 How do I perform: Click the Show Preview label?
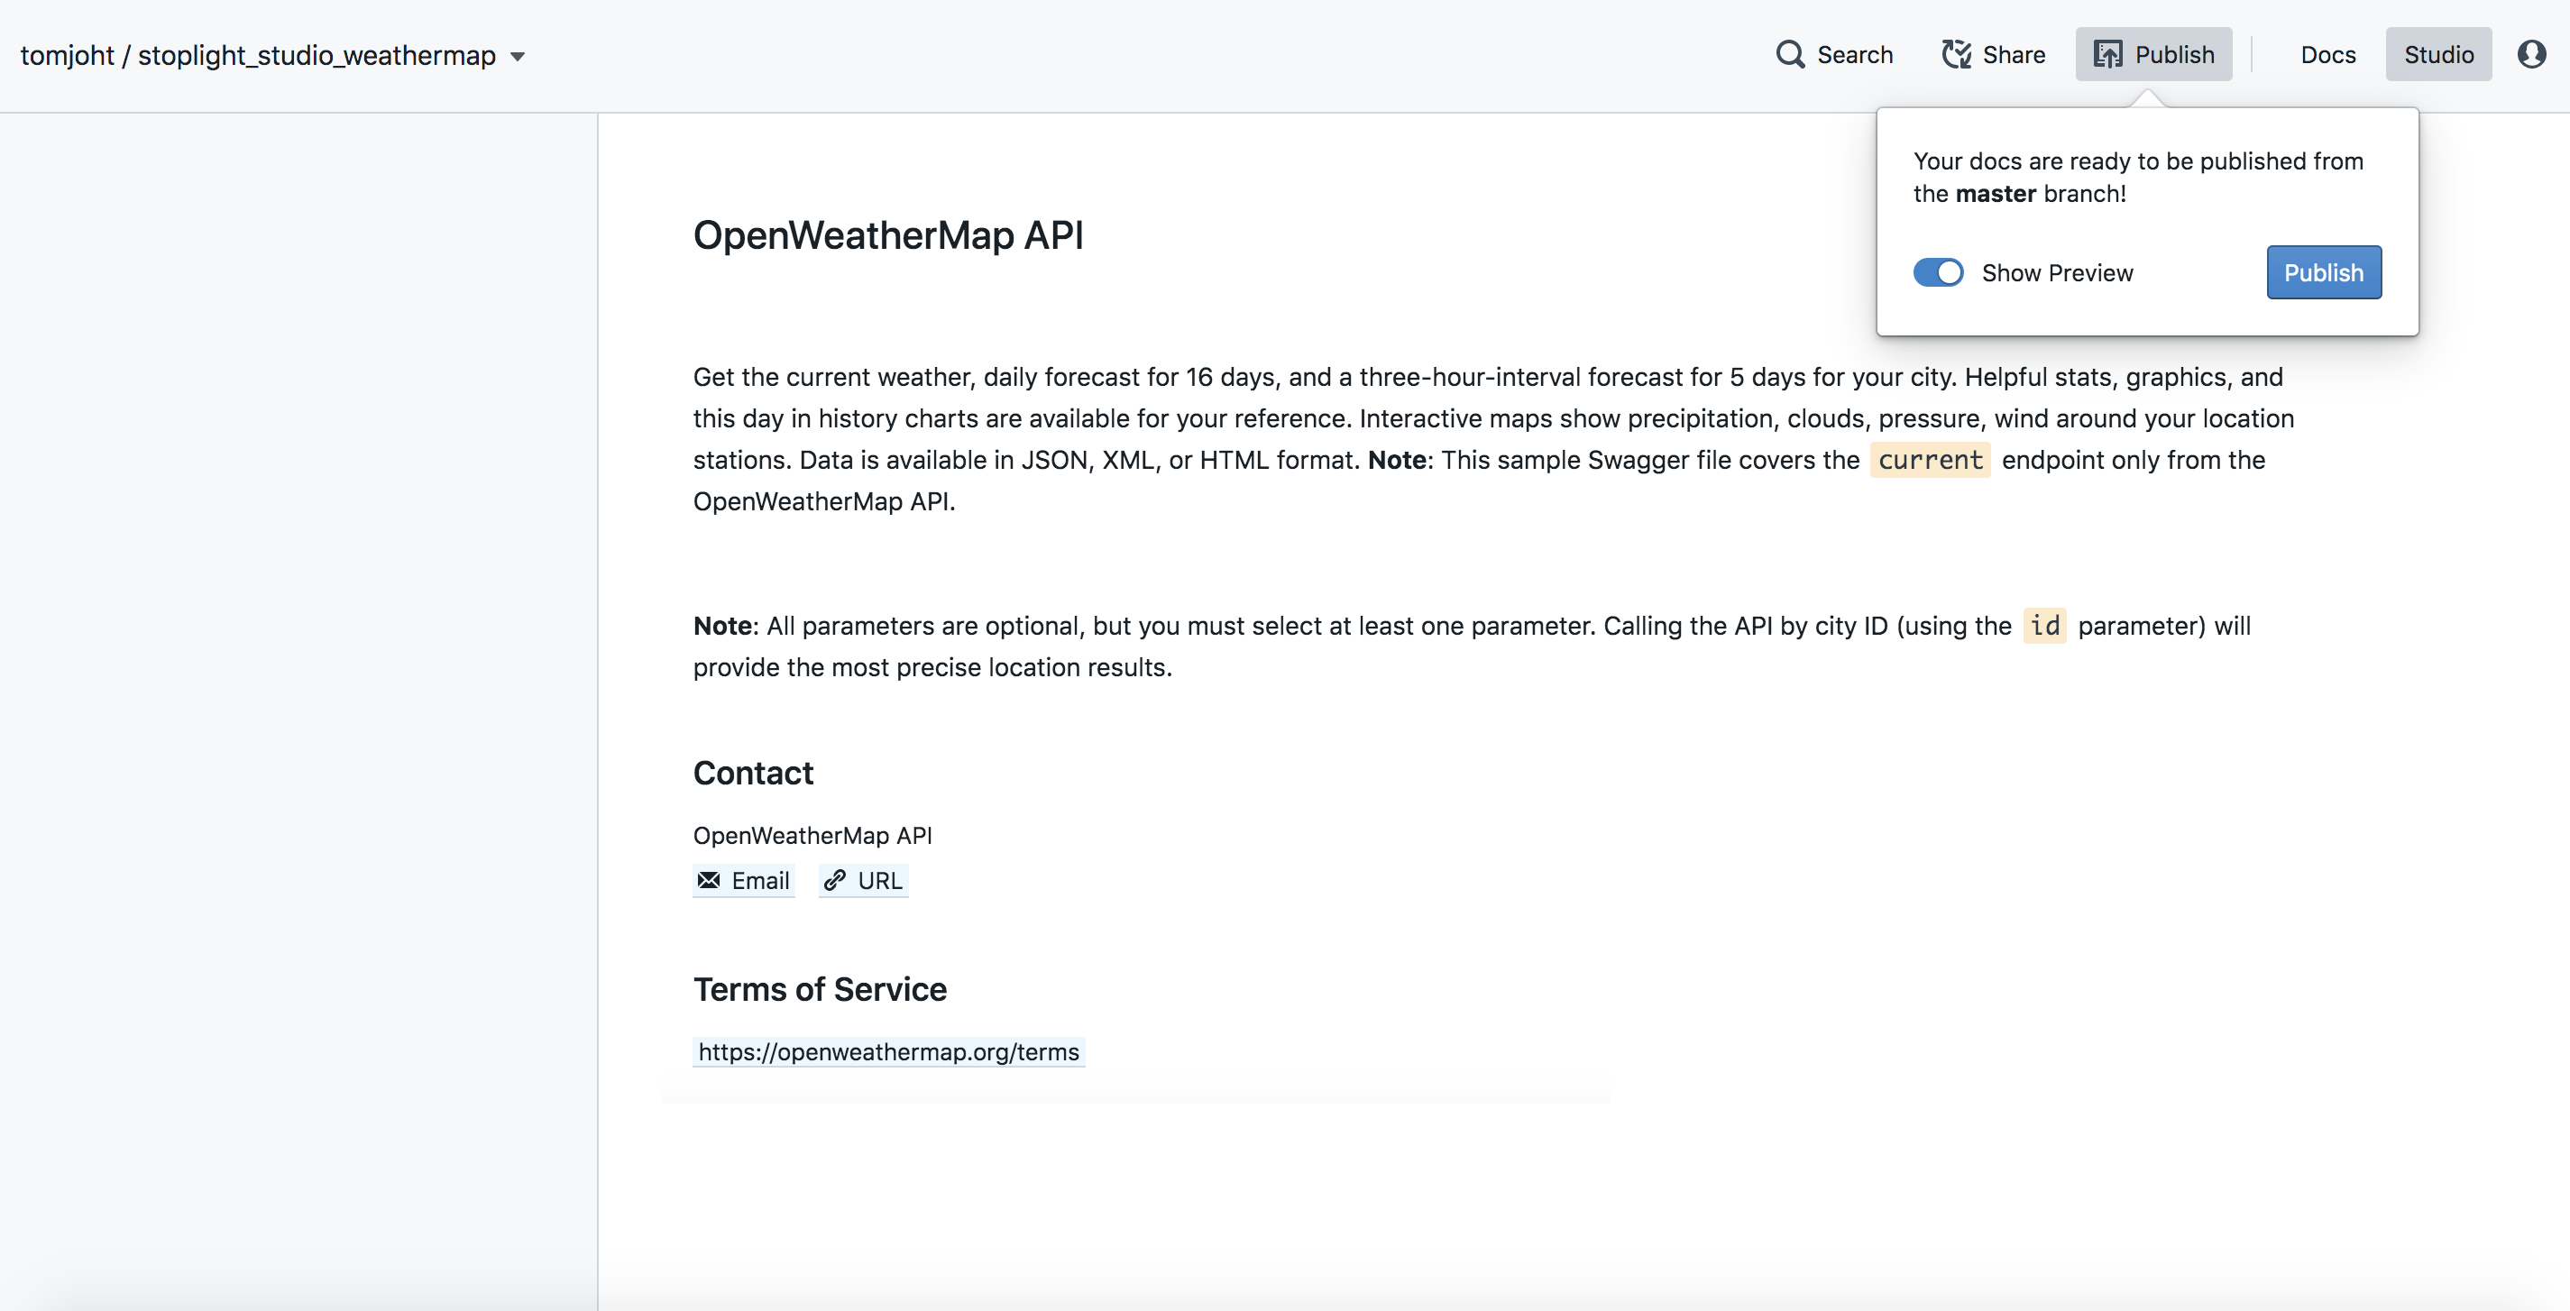(2057, 272)
